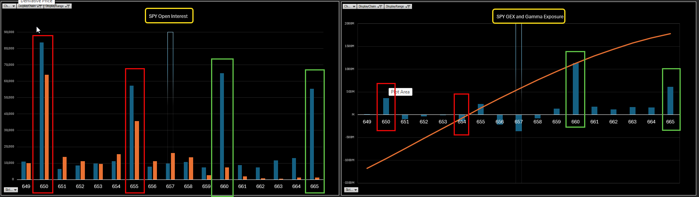Click the blue bar at strike 665 in GEX chart
Image resolution: width=699 pixels, height=197 pixels.
click(x=670, y=100)
